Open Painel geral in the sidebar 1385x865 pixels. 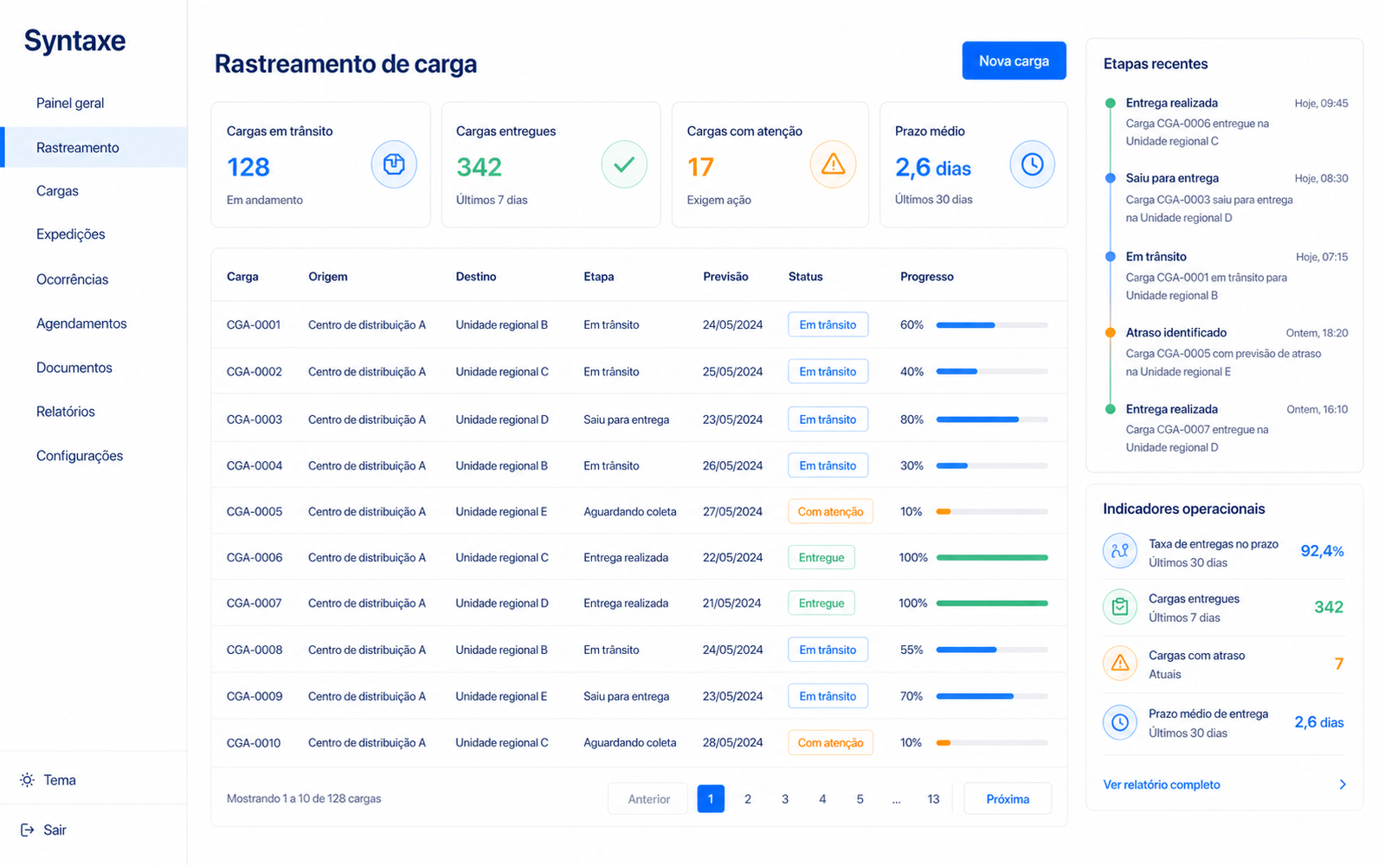click(x=70, y=103)
